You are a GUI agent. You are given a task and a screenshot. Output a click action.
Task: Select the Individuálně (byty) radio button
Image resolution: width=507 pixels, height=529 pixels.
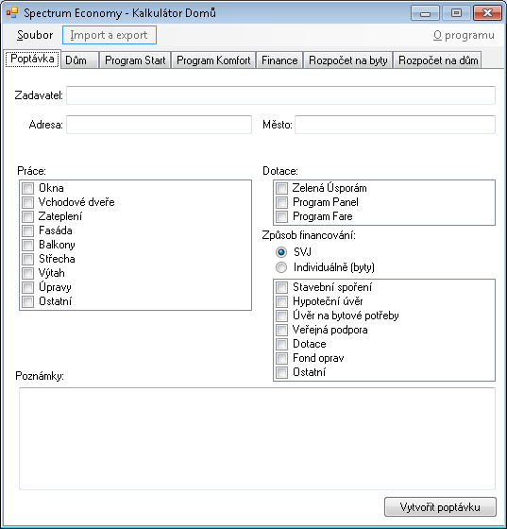(281, 267)
